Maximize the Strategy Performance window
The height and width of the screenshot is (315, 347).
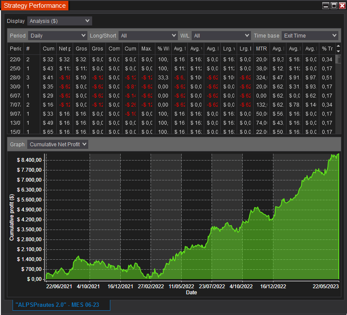coord(334,6)
